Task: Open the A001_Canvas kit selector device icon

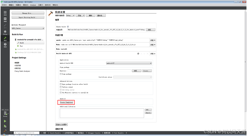Action: click(x=5, y=113)
